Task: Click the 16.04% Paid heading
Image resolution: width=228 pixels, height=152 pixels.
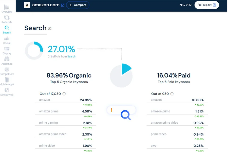Action: 174,75
